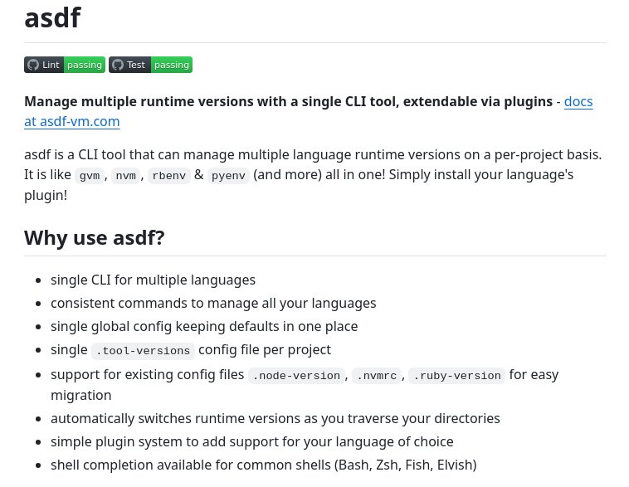The image size is (629, 487).
Task: Click the nvm inline code snippet
Action: 125,176
